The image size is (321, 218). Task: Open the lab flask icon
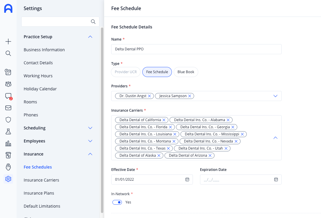point(8,132)
